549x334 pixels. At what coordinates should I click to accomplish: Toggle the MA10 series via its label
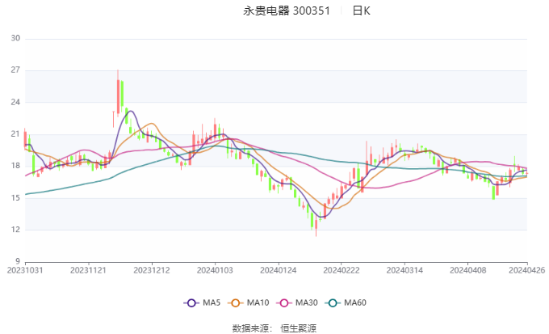258,302
